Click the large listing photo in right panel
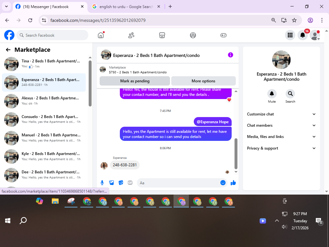Screen dimensions: 329x247 point(281,59)
